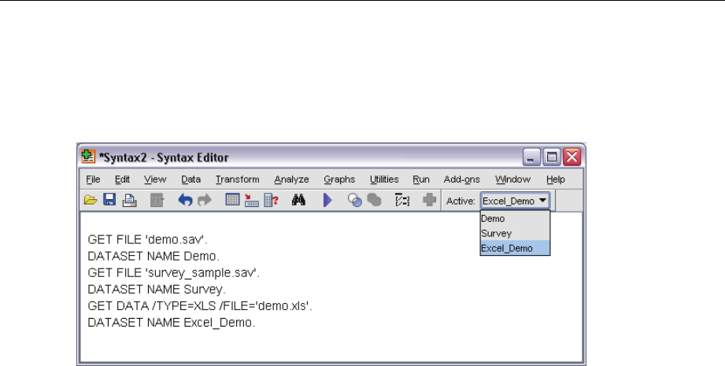
Task: Open the Data menu
Action: (x=190, y=179)
